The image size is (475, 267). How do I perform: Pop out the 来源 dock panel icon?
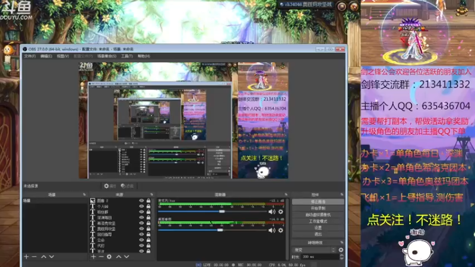(151, 195)
